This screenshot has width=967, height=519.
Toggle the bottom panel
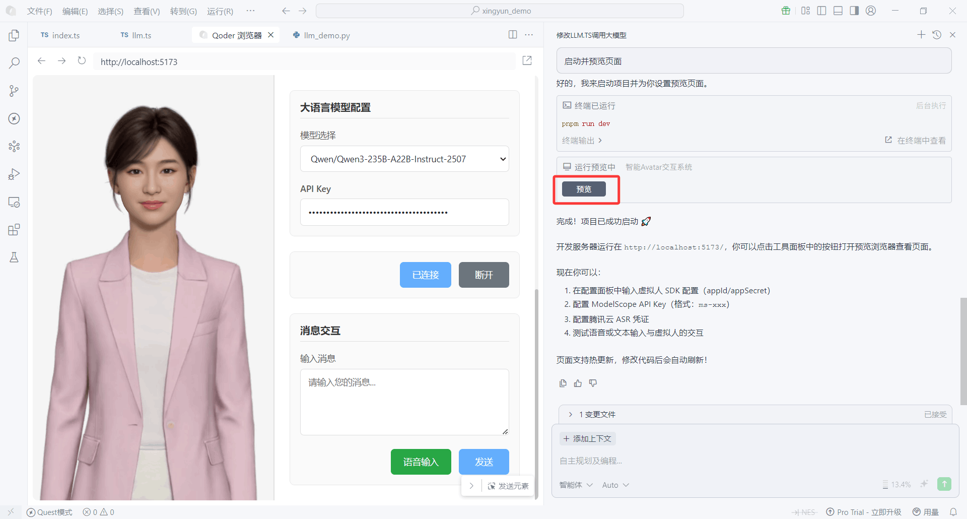838,11
